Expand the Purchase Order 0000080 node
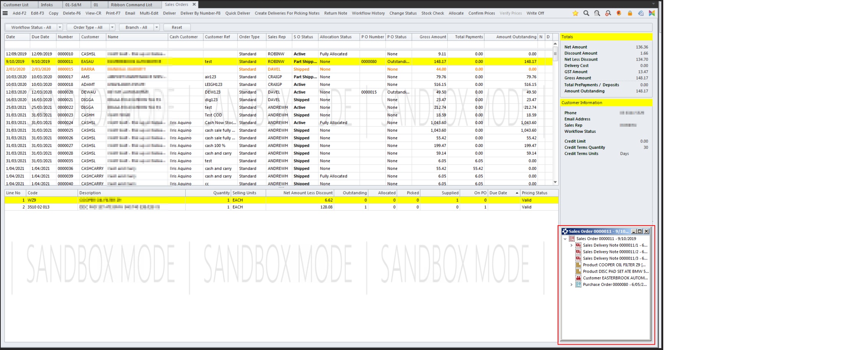860x350 pixels. 572,285
